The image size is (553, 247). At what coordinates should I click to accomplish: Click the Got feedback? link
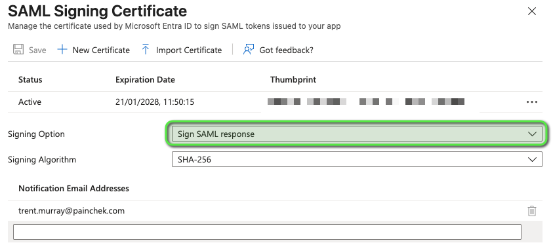pyautogui.click(x=286, y=50)
